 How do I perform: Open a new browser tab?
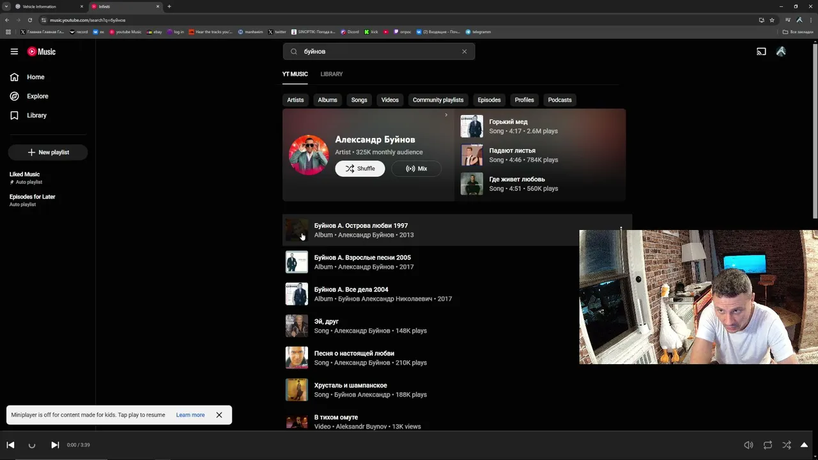(x=169, y=6)
